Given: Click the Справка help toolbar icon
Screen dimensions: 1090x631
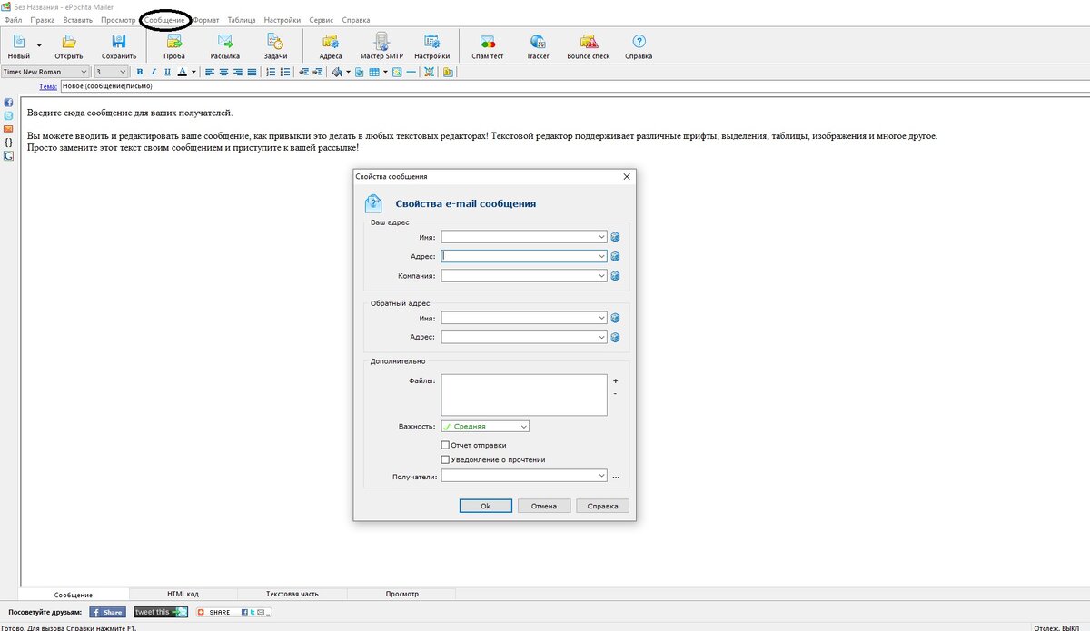Looking at the screenshot, I should point(639,42).
